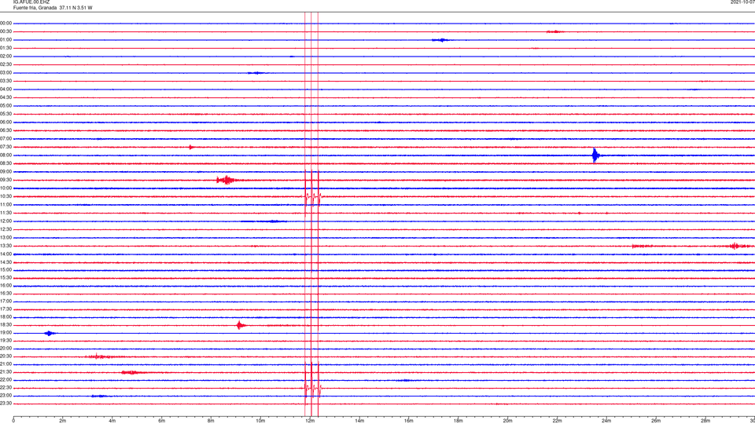Click the calibration pulses on the 10:30 trace
Screen dimensions: 755x424
[312, 196]
